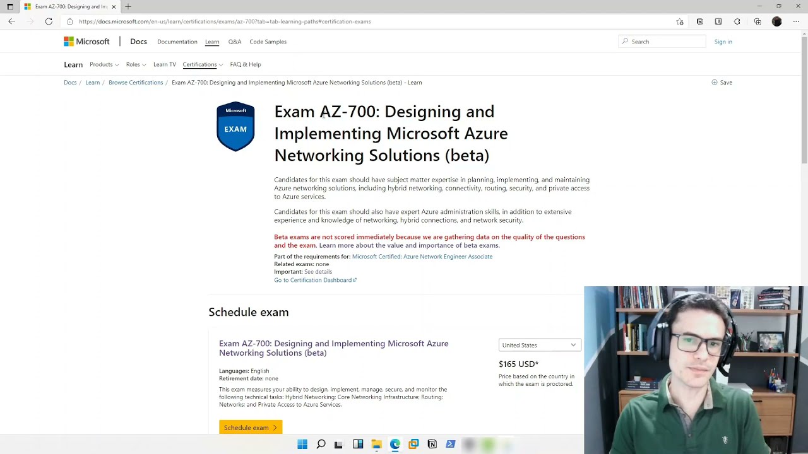Click the Retirement date: none text
Screen dimensions: 808x454
[249, 378]
